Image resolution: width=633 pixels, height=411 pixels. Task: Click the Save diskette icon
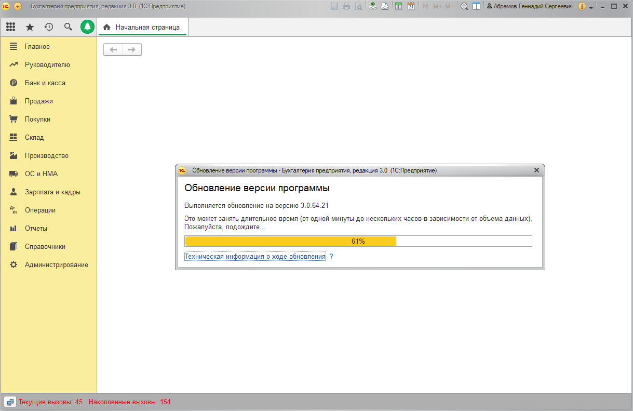[x=334, y=6]
